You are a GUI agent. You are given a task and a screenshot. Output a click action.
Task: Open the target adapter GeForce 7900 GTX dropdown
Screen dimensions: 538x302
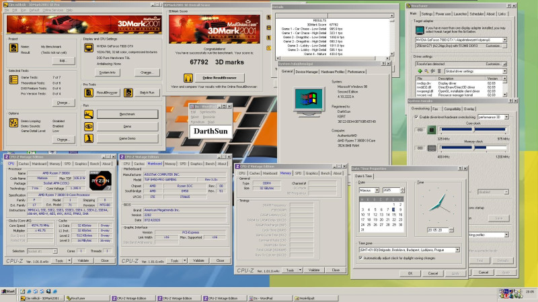[x=504, y=40]
